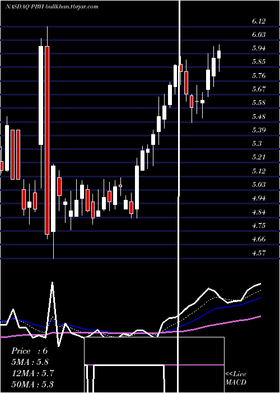
Task: Select the 4.75 price level label
Action: [x=259, y=225]
